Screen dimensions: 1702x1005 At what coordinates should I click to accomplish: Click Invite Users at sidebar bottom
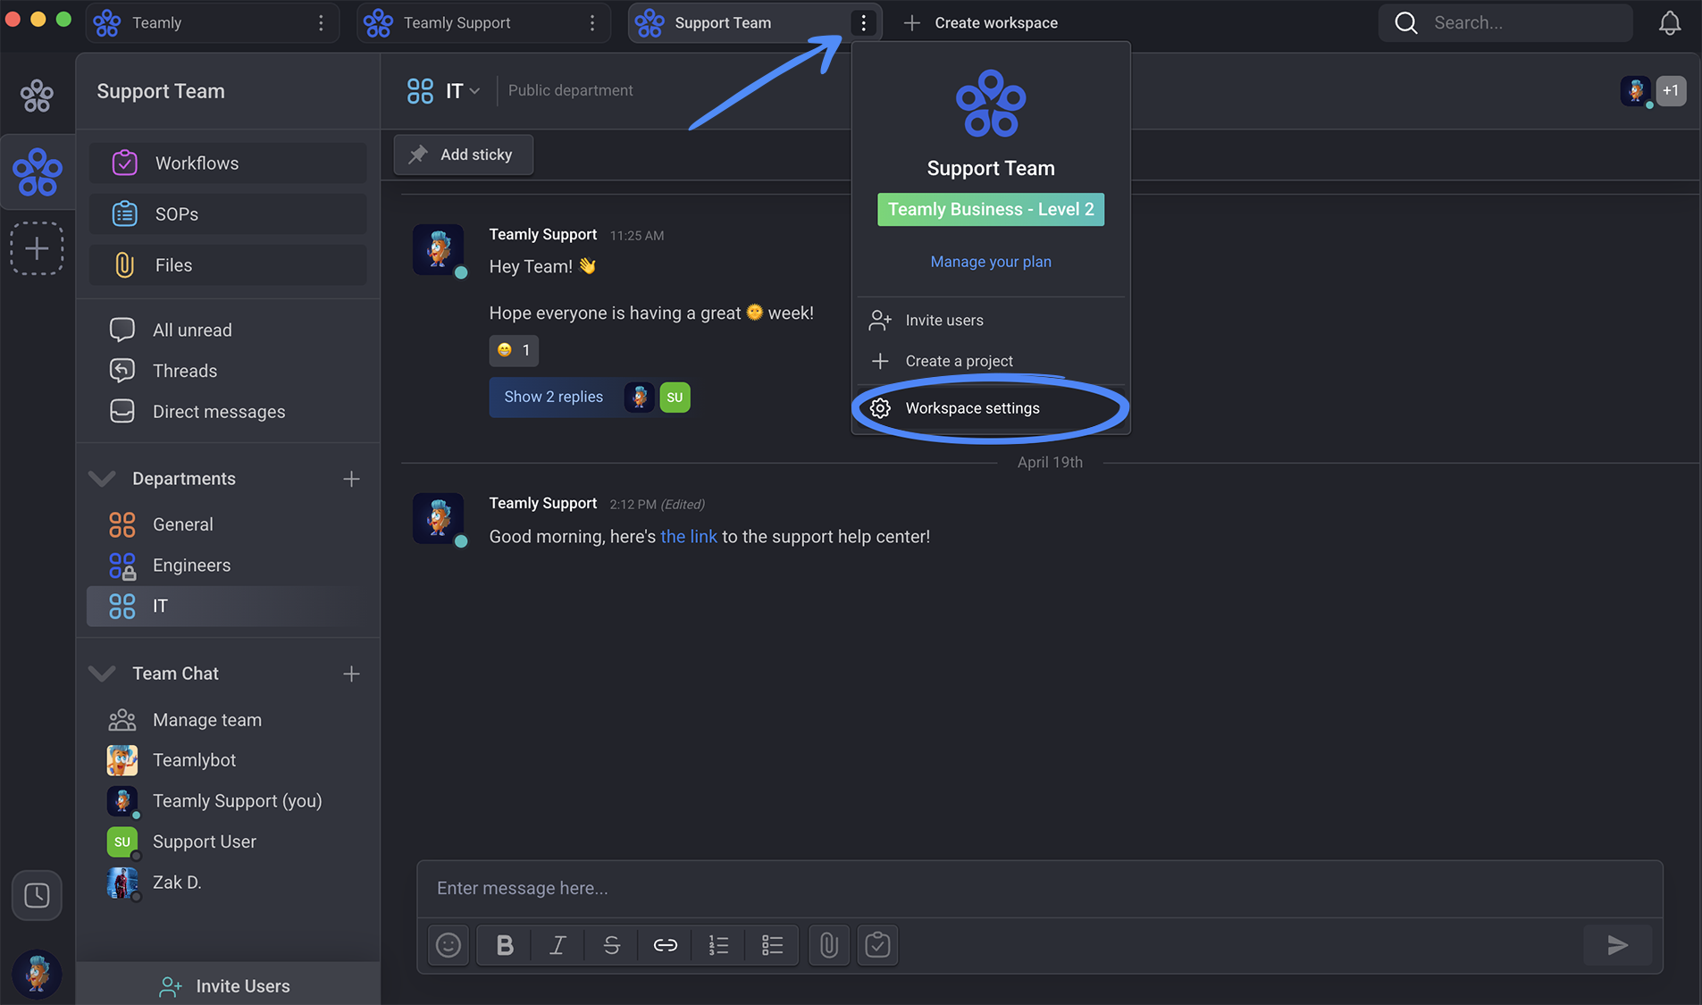228,985
